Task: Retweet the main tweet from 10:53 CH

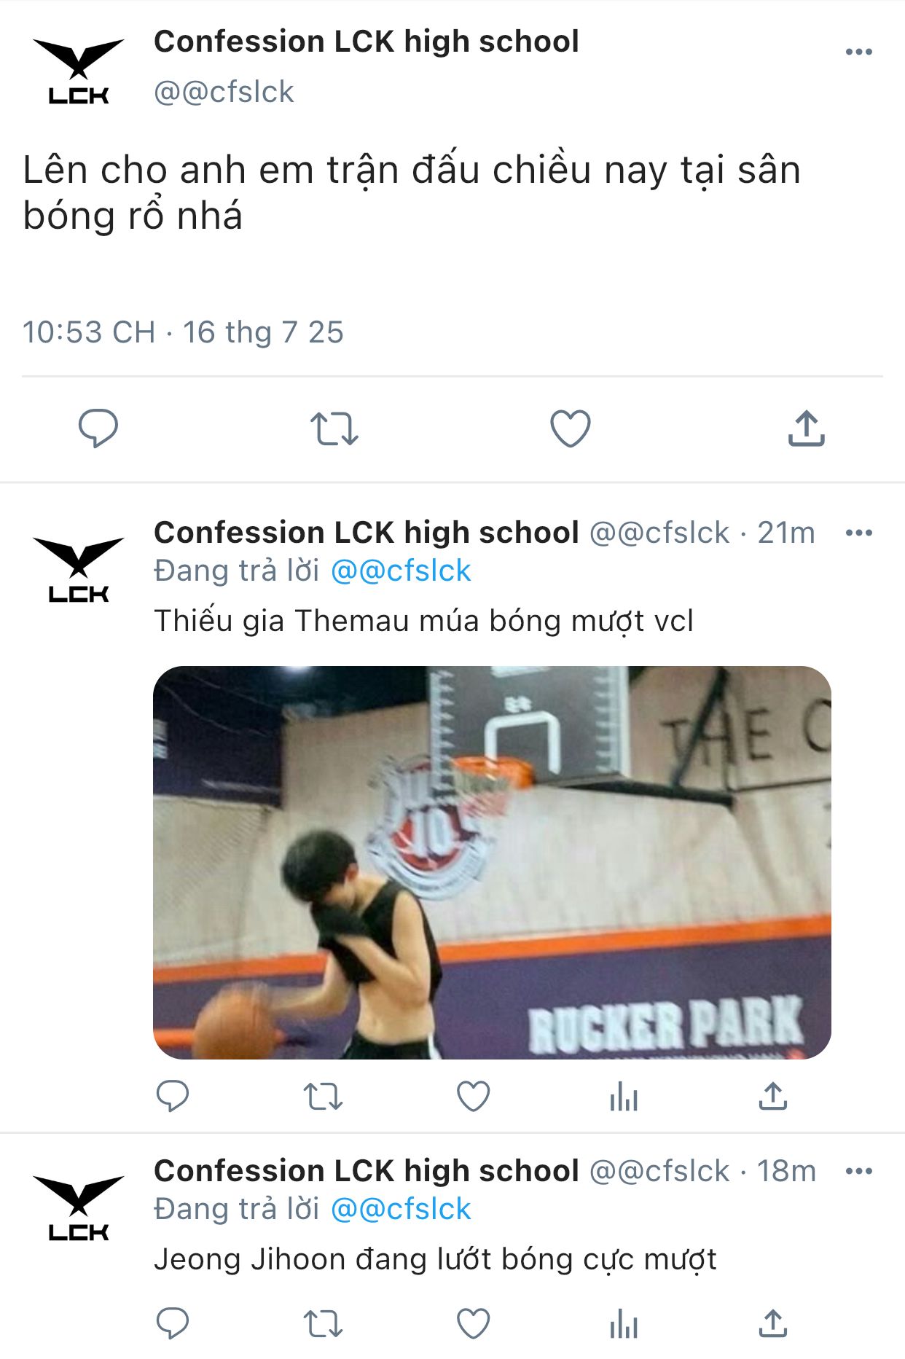Action: tap(334, 428)
